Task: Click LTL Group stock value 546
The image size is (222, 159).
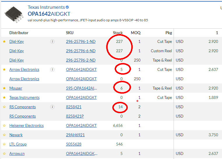Action: pyautogui.click(x=119, y=144)
